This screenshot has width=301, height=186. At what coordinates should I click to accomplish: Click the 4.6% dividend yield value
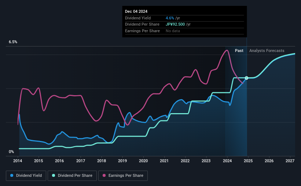[x=170, y=18]
